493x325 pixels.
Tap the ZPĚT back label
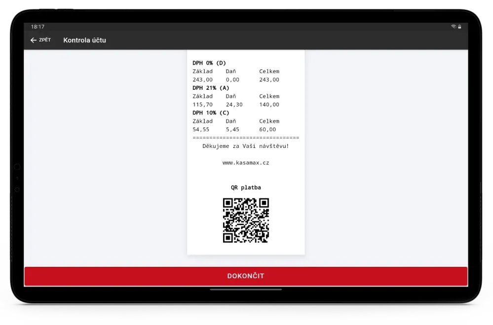pos(44,40)
